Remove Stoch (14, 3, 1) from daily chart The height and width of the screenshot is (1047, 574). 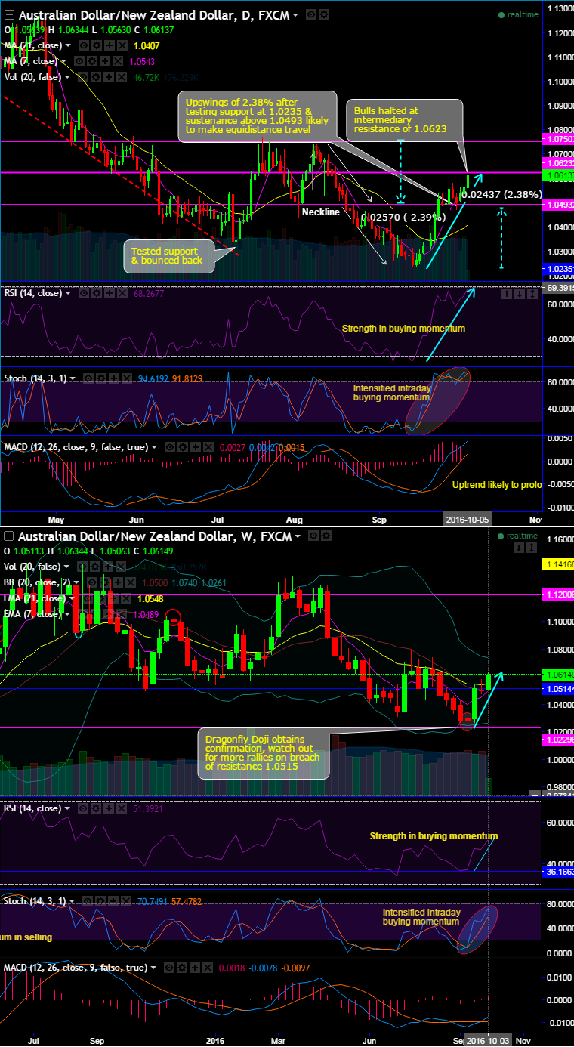pos(127,378)
